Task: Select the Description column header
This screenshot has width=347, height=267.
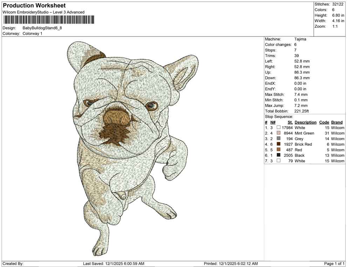Action: (305, 122)
